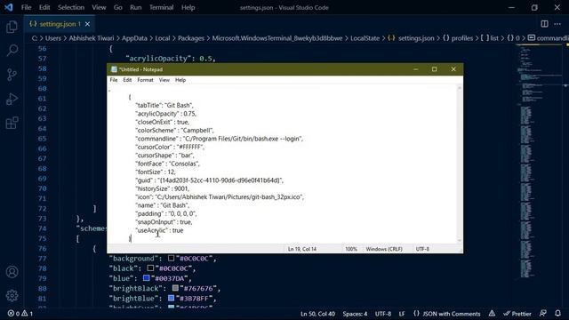569x320 pixels.
Task: Open Notepad View menu
Action: coord(164,80)
